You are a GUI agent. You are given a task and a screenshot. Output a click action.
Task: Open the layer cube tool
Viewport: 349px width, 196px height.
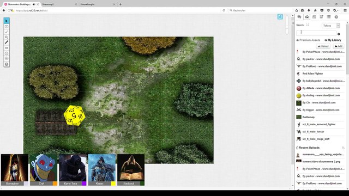tap(7, 27)
